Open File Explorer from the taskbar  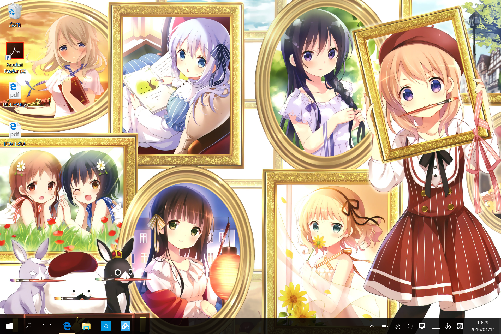[86, 326]
